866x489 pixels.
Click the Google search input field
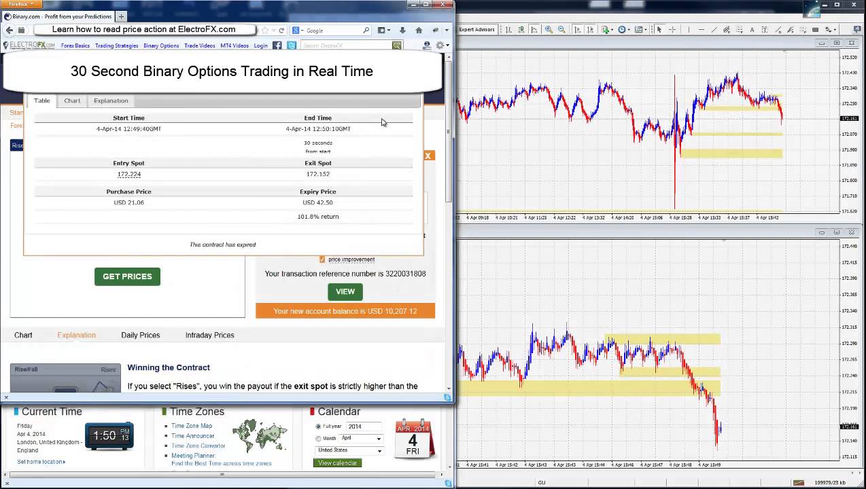pyautogui.click(x=332, y=31)
